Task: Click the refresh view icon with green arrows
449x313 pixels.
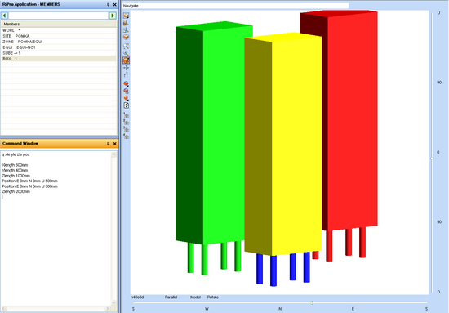Action: pyautogui.click(x=126, y=105)
